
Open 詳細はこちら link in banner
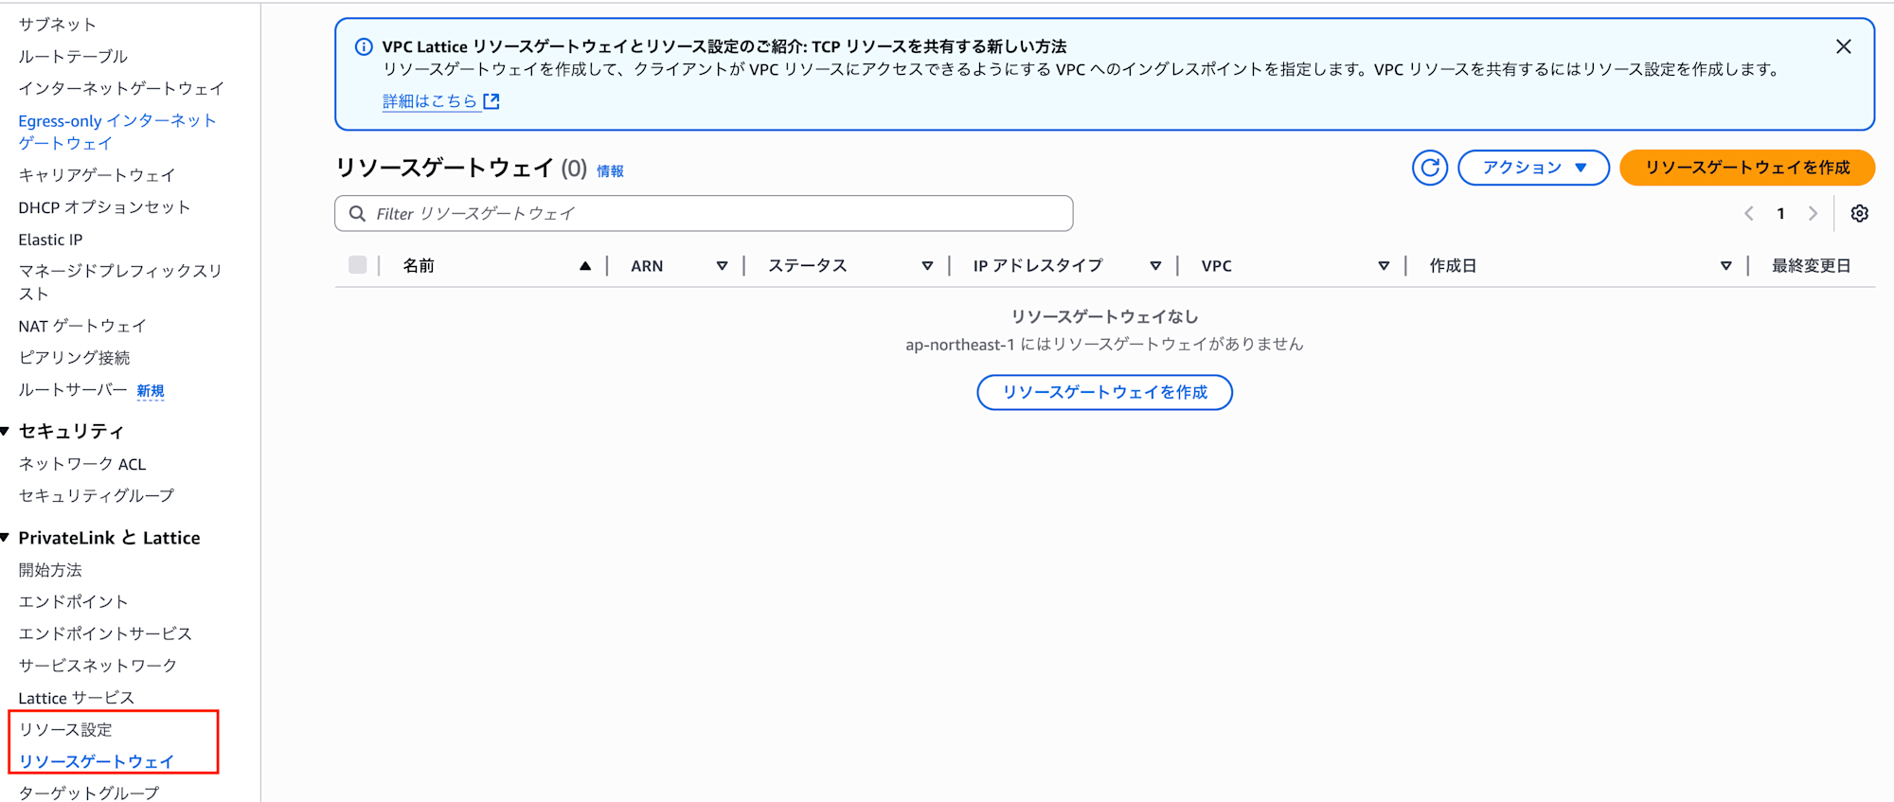click(x=440, y=101)
